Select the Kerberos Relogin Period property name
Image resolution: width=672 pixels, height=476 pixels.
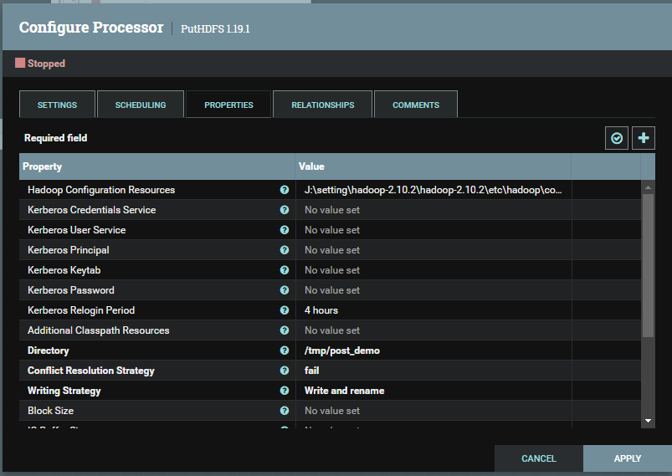tap(81, 310)
